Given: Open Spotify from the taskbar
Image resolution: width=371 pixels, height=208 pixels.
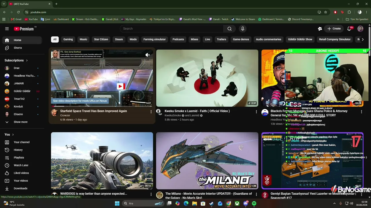Looking at the screenshot, I should (x=254, y=203).
